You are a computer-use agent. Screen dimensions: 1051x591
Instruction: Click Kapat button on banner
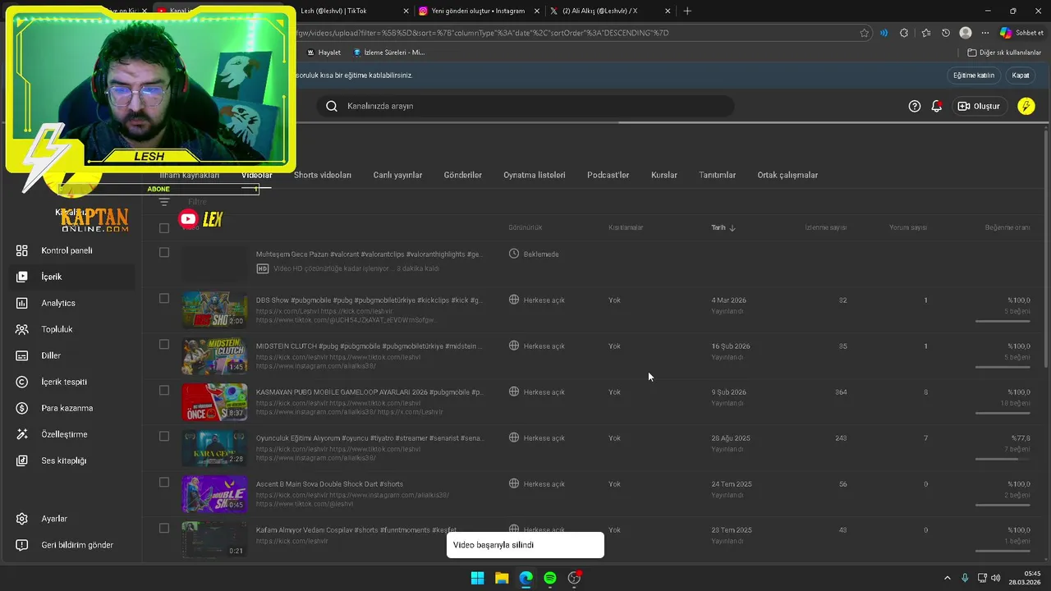[x=1021, y=75]
